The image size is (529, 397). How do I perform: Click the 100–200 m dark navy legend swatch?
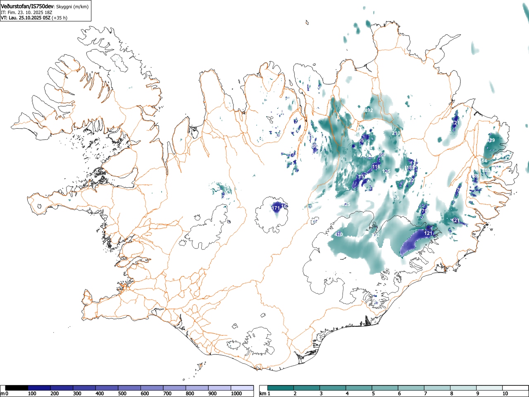pos(39,388)
